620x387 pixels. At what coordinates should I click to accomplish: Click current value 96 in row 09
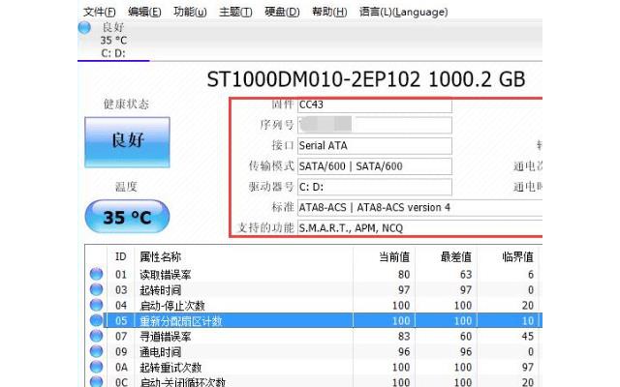(404, 352)
